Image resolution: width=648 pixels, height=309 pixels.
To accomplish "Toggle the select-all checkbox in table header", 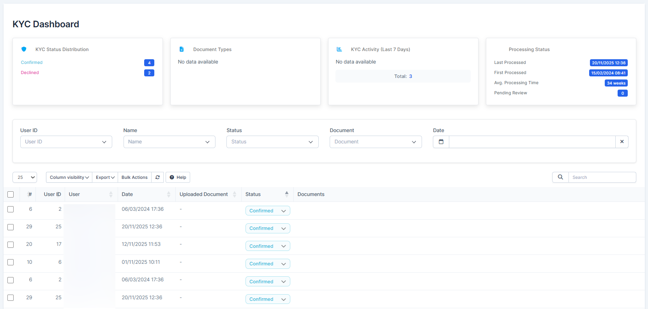I will tap(11, 194).
